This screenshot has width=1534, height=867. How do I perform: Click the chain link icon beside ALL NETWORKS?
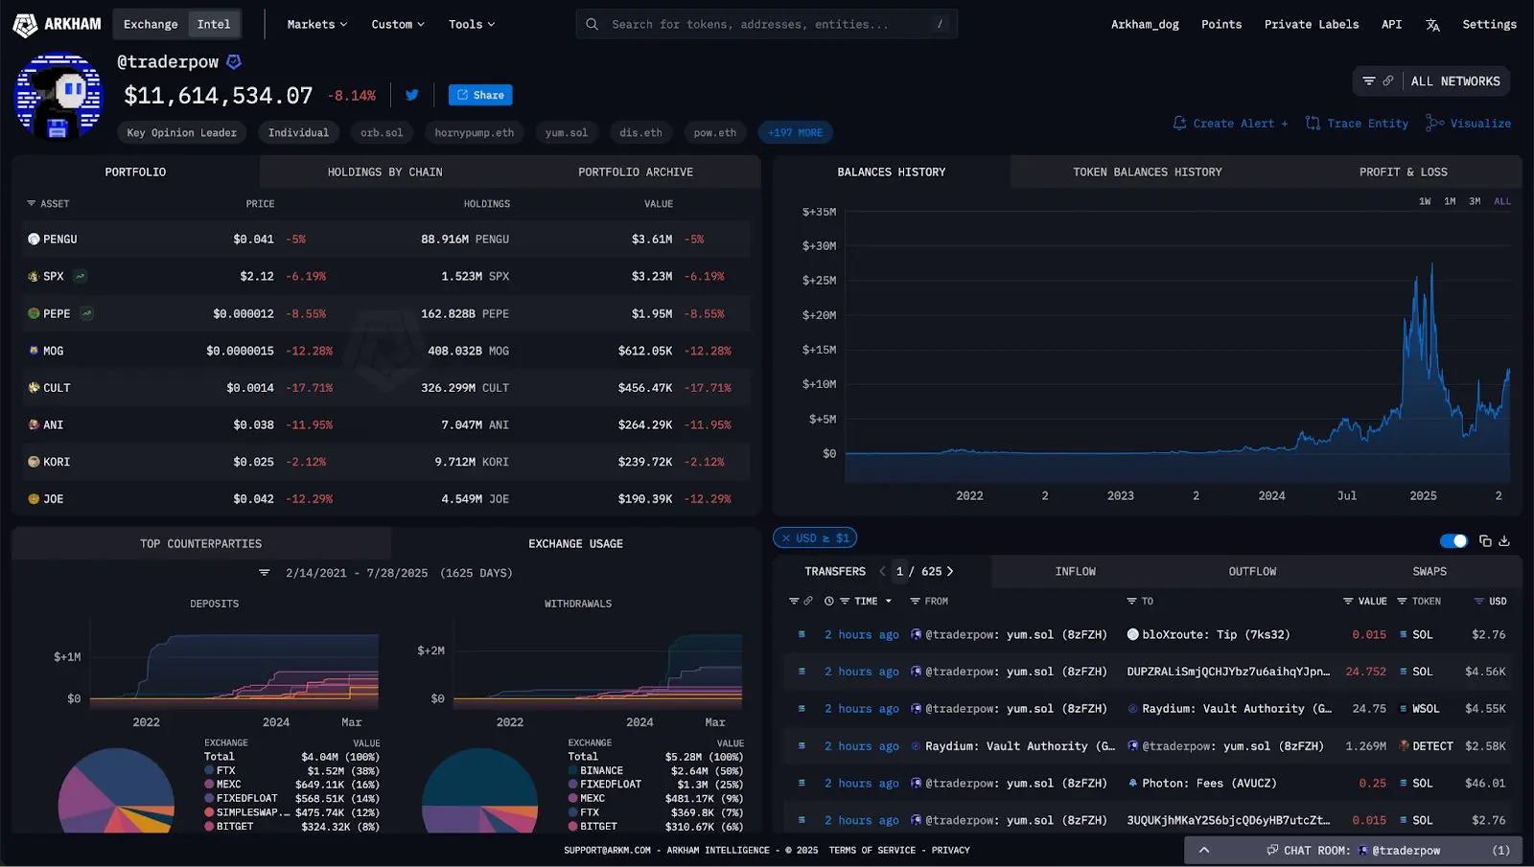coord(1387,81)
